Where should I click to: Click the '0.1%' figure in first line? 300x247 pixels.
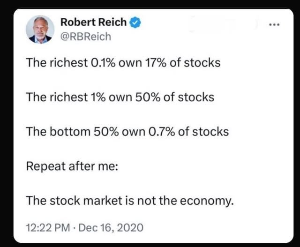click(103, 63)
